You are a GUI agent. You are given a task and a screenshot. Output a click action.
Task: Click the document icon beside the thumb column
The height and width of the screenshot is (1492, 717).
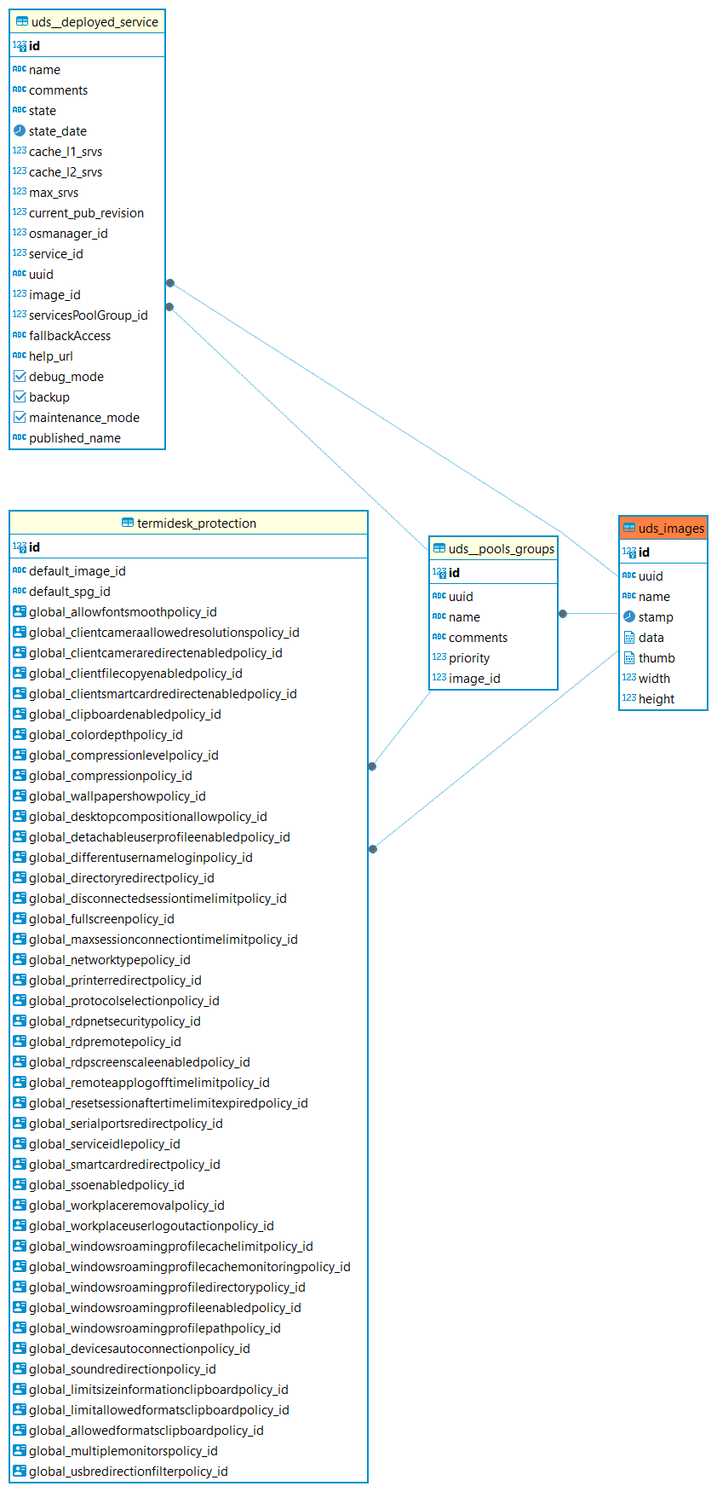point(629,657)
